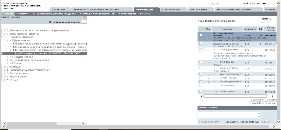This screenshot has height=130, width=281.
Task: Expand 45 Карданный вал node
Action: (8, 57)
